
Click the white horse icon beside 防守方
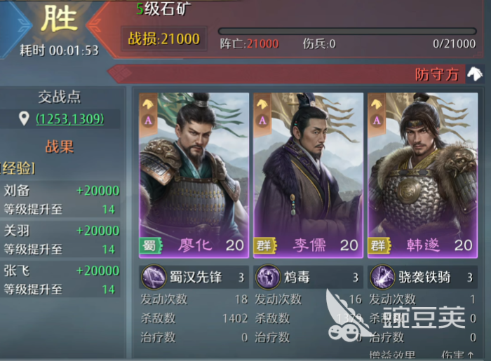click(x=475, y=74)
